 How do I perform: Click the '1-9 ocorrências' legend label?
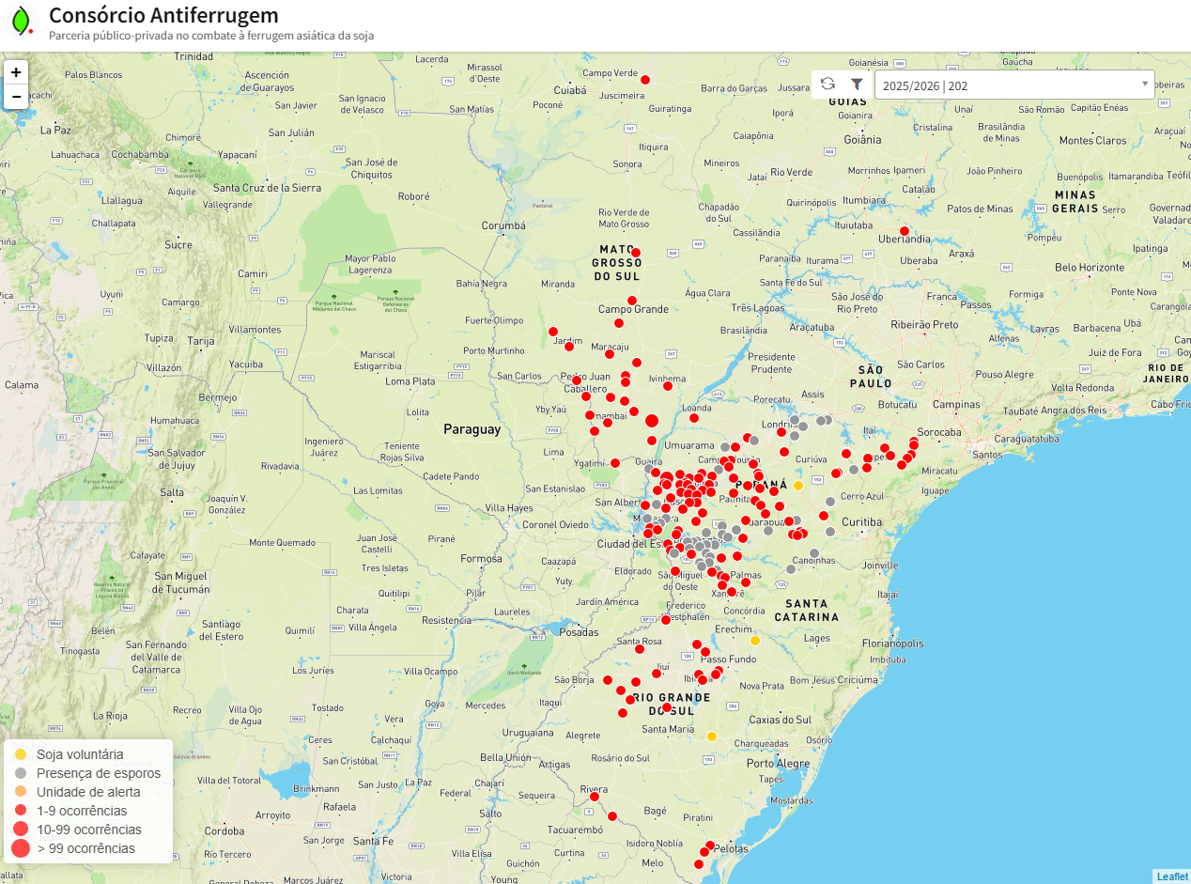coord(82,811)
